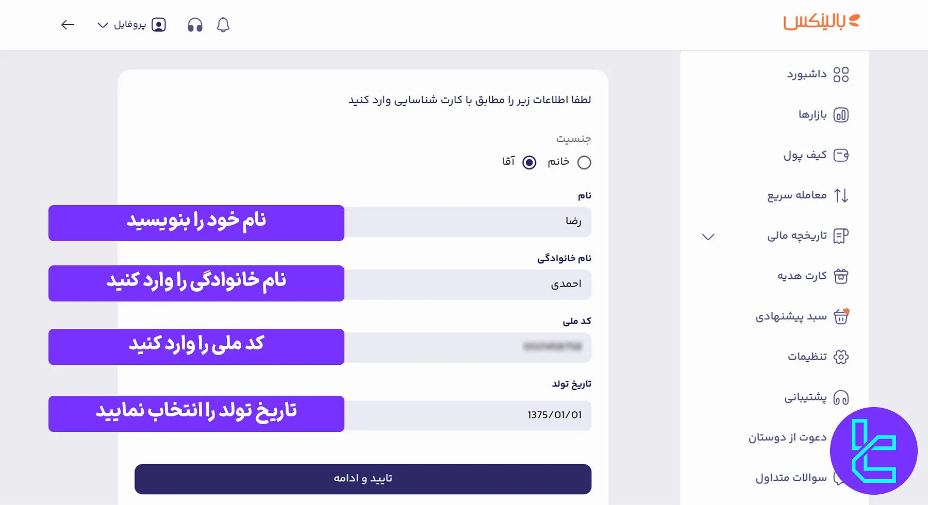The width and height of the screenshot is (928, 505).
Task: Click the معامله سریع quick trade icon
Action: (x=842, y=195)
